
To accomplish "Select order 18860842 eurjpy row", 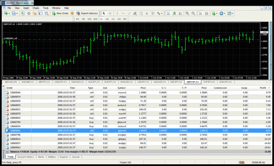I will click(x=138, y=148).
